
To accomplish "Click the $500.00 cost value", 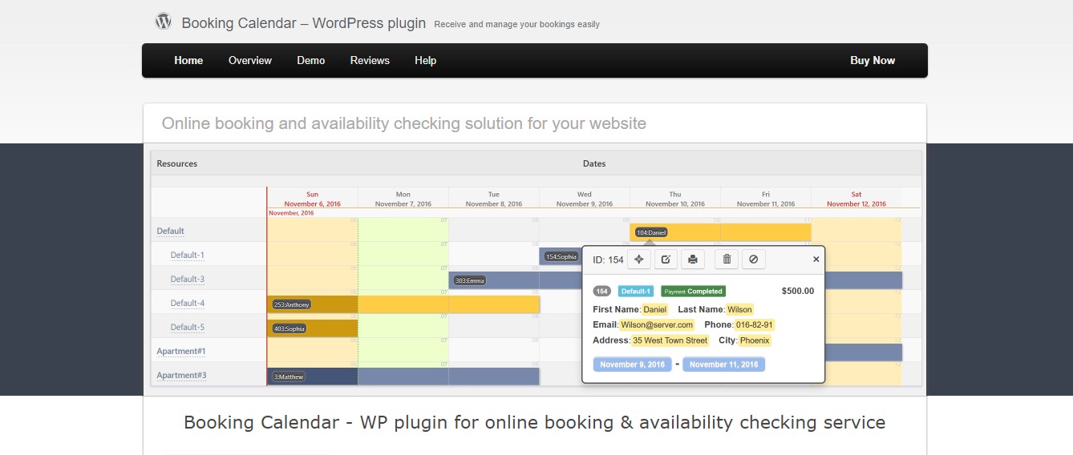I will (x=798, y=291).
